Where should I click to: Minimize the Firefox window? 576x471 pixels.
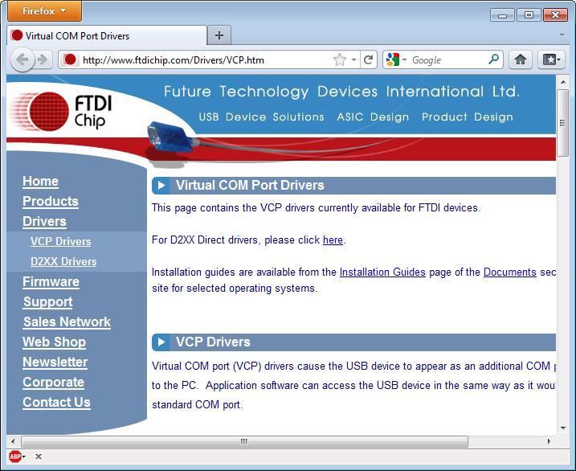coord(502,15)
